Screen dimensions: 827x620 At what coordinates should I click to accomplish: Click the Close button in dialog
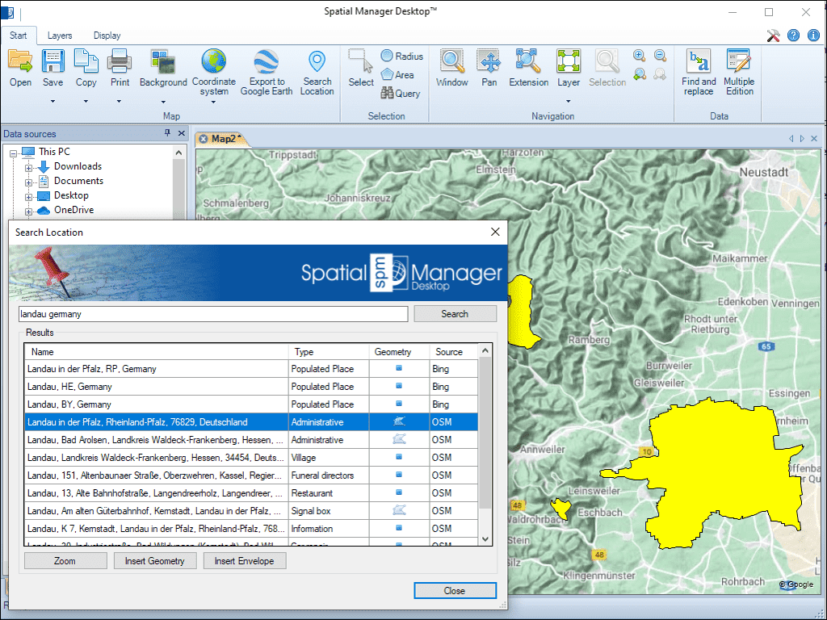click(x=455, y=590)
